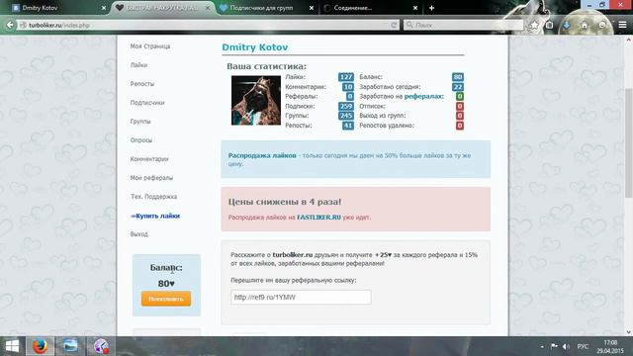Image resolution: width=633 pixels, height=356 pixels.
Task: Open Репосты in the sidebar
Action: (x=142, y=84)
